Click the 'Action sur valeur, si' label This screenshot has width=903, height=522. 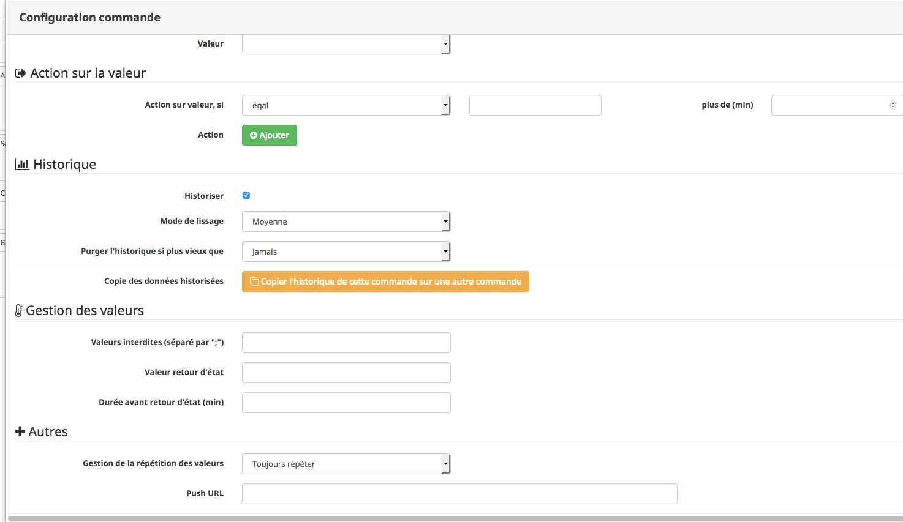point(184,105)
